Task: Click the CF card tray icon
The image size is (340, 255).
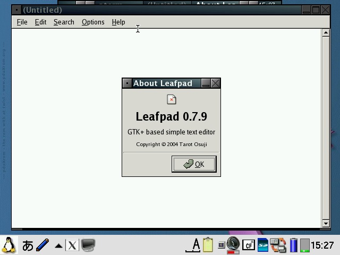Action: pos(248,245)
